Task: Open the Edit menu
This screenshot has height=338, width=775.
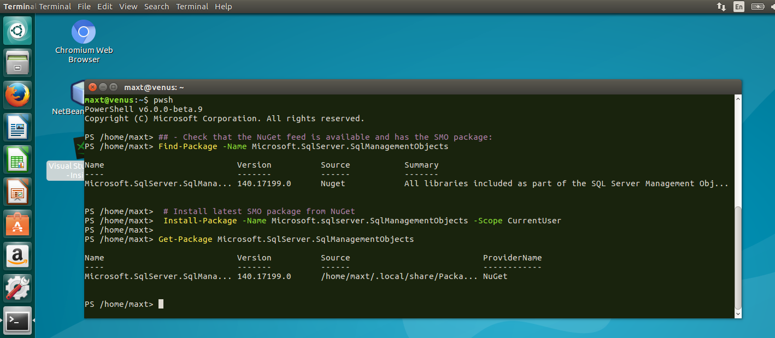Action: [x=105, y=7]
